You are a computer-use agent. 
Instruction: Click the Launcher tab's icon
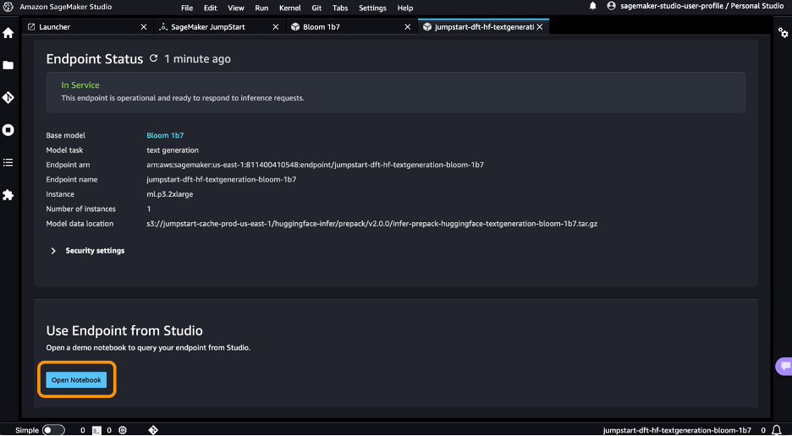(x=31, y=27)
